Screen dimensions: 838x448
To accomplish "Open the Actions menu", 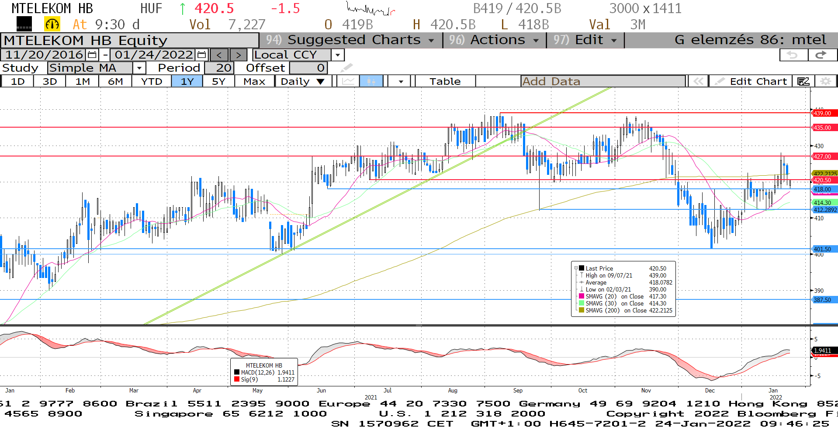I will point(494,40).
